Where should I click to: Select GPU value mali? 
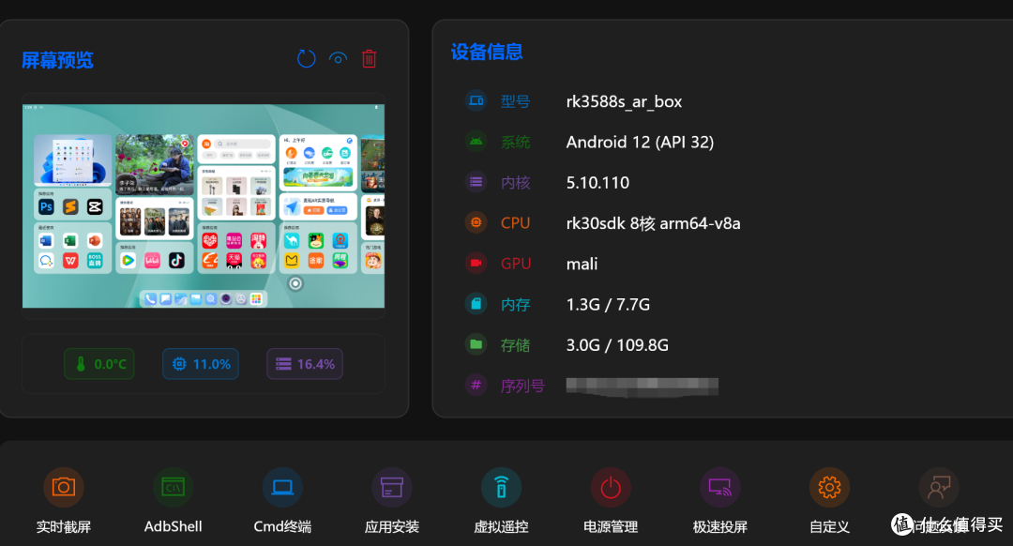(x=582, y=264)
